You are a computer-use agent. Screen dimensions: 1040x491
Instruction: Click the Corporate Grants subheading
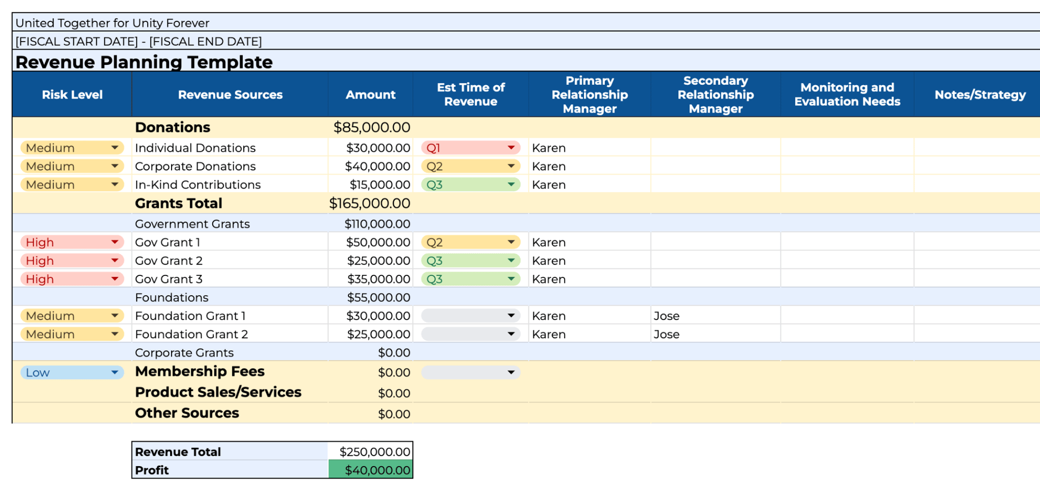[x=184, y=353]
